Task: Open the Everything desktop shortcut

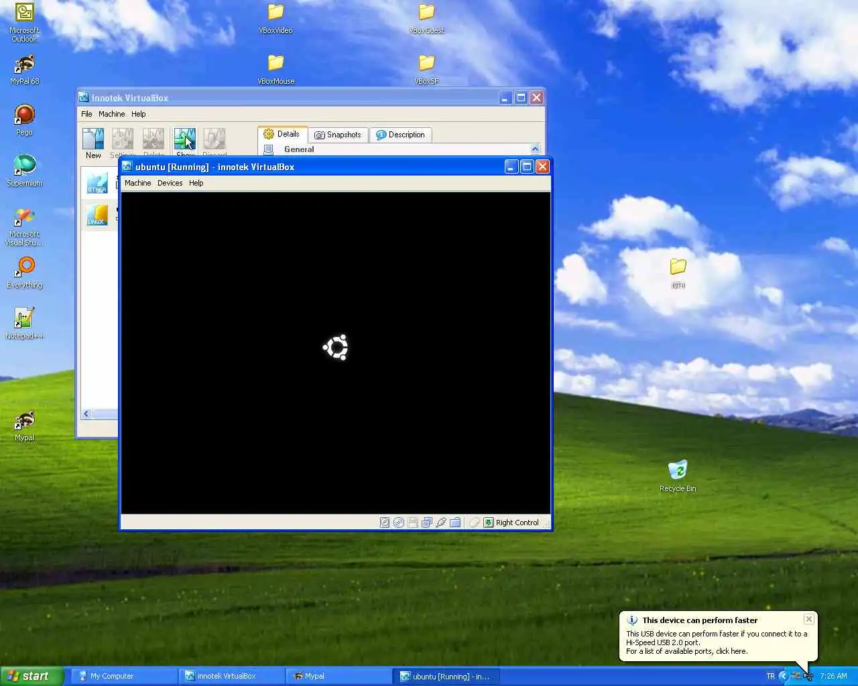Action: click(24, 273)
